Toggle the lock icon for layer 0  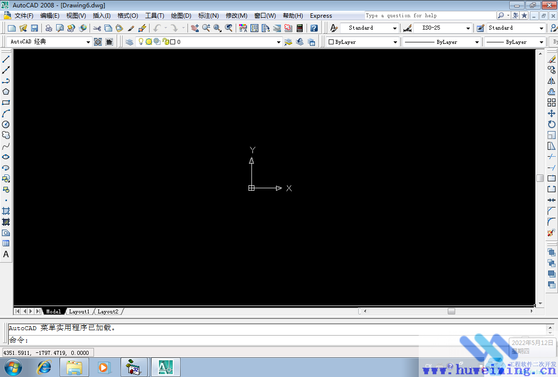point(165,42)
